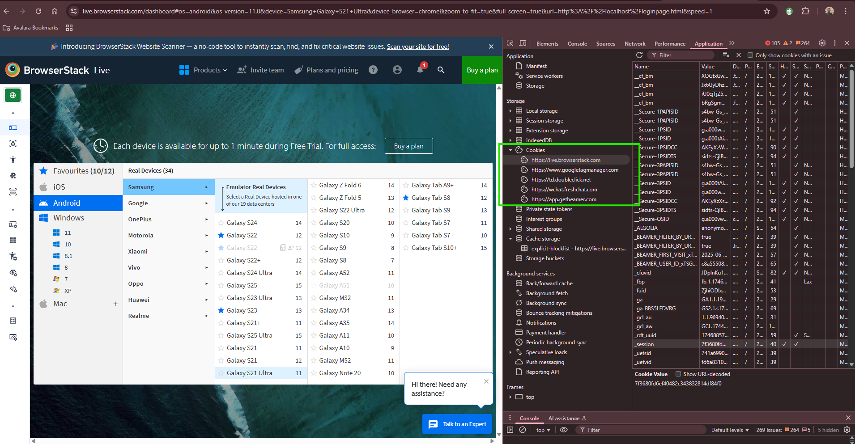Click the help question mark icon
The image size is (855, 444).
373,70
